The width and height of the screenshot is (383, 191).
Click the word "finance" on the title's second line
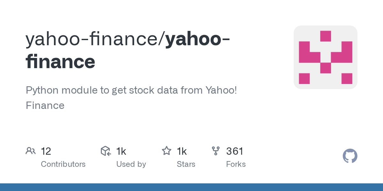(60, 61)
